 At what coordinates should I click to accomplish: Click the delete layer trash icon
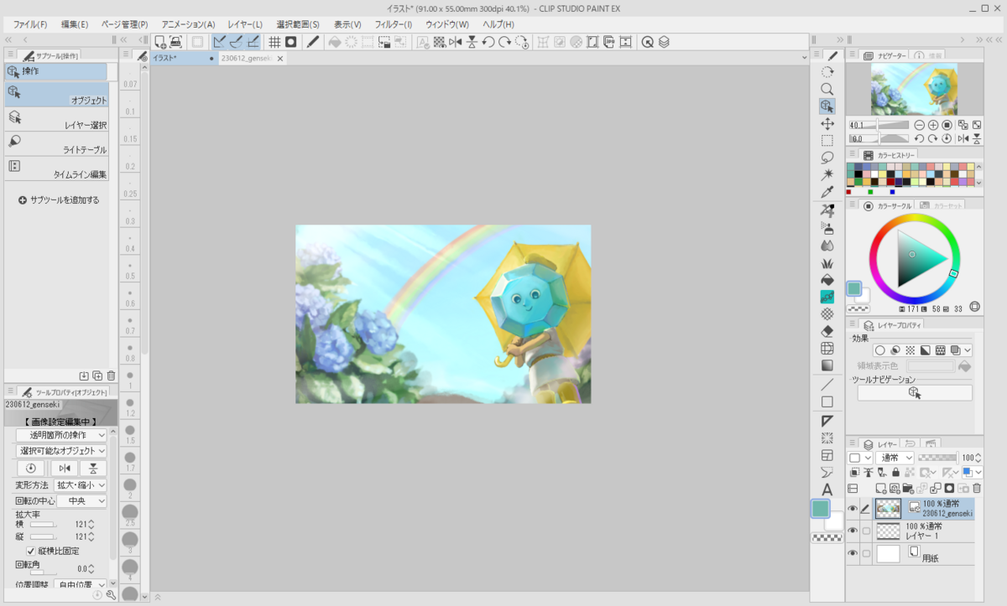(x=977, y=488)
